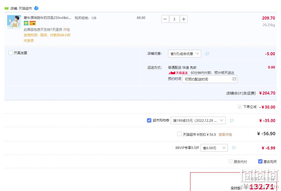281x191 pixels.
Task: Expand the 省5元:组合优惠 store discount dropdown
Action: point(185,54)
